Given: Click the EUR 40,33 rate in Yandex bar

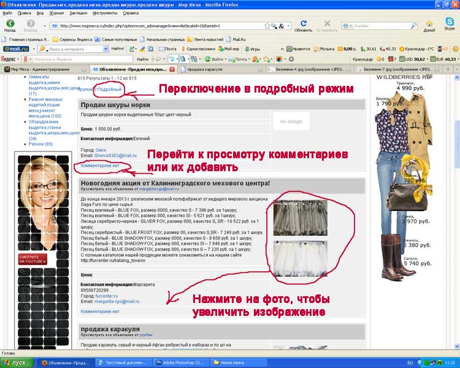Looking at the screenshot, I should [x=443, y=59].
